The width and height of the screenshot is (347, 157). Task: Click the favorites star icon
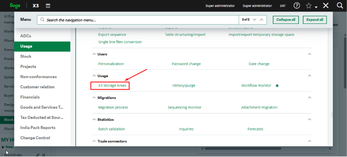(x=308, y=6)
